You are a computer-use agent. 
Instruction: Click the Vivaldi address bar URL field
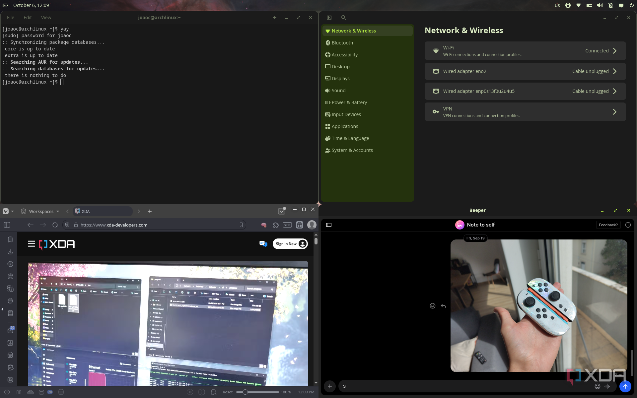coord(154,225)
